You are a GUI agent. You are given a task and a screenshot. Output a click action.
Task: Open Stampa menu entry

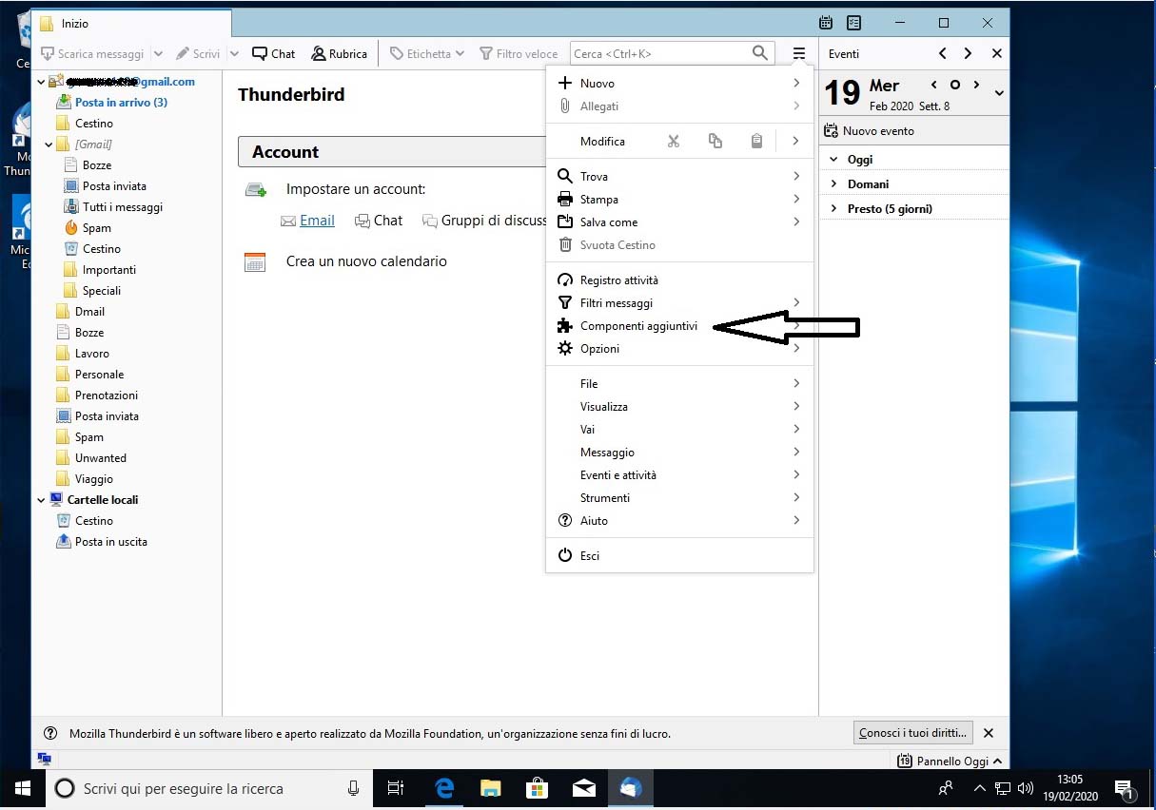[679, 200]
